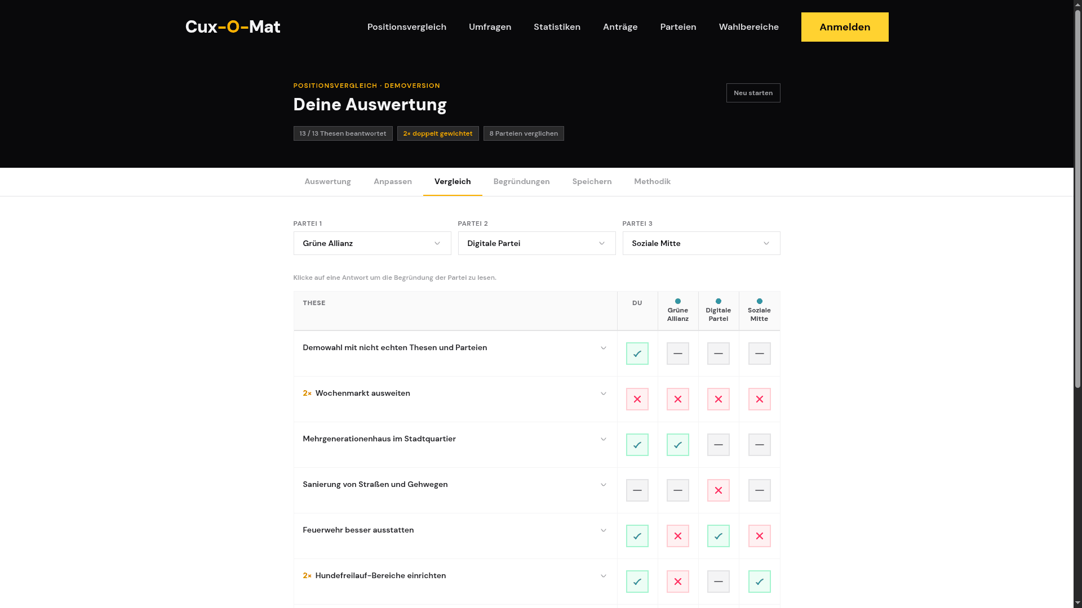Click the '13 / 13 Thesen beantwortet' badge
The height and width of the screenshot is (608, 1082).
343,133
